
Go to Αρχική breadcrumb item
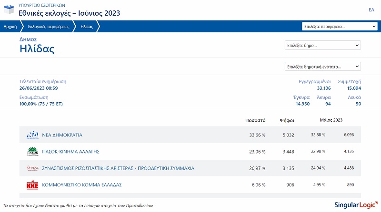click(x=10, y=27)
